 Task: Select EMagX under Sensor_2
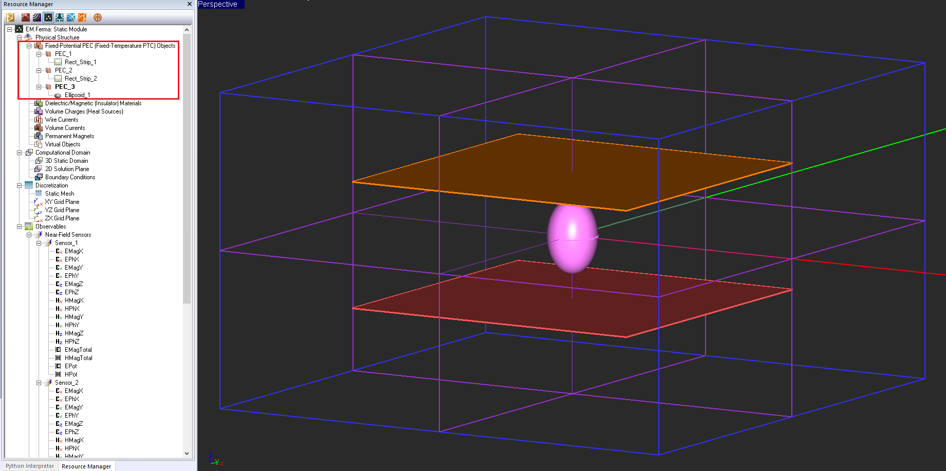point(74,391)
